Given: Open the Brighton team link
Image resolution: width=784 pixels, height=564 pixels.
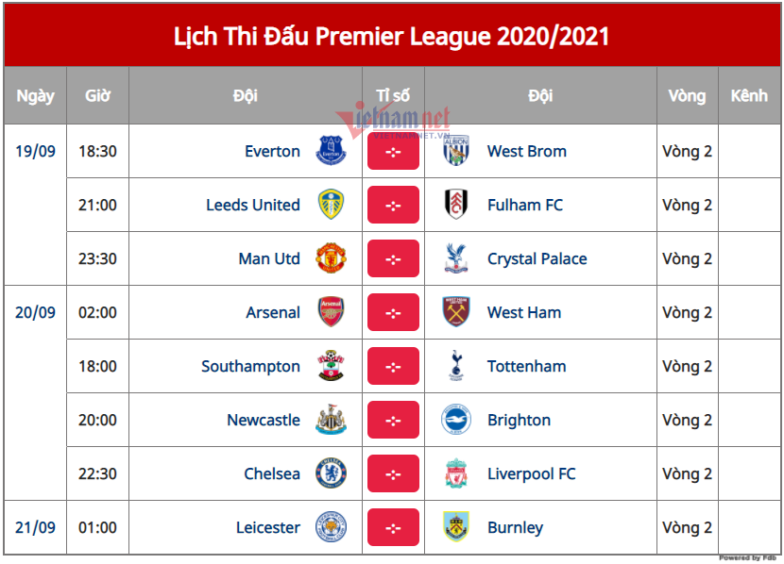Looking at the screenshot, I should [519, 420].
